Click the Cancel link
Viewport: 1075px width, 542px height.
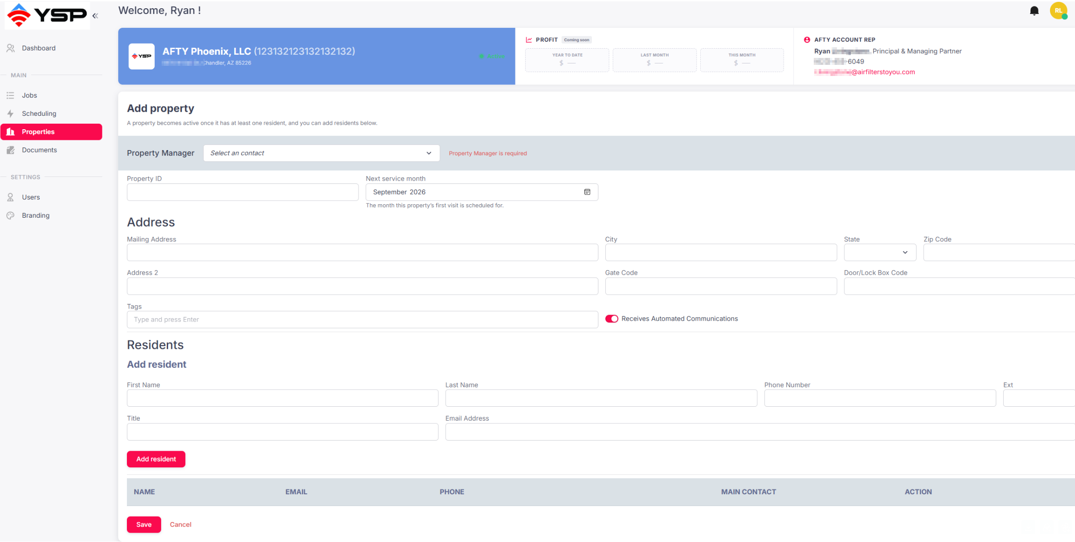pyautogui.click(x=181, y=524)
